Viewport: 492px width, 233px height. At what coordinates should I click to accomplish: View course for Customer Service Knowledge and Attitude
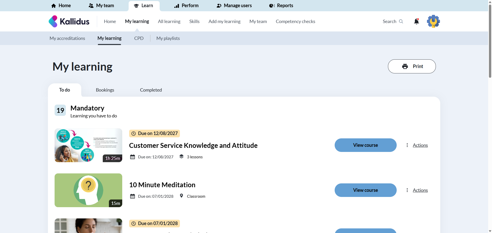point(365,145)
